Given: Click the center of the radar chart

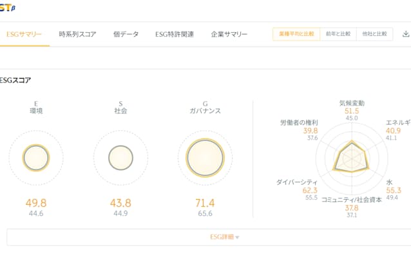Looking at the screenshot, I should (352, 158).
